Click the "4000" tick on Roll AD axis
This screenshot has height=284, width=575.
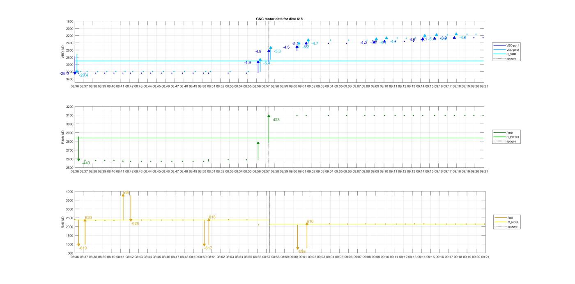click(70, 192)
